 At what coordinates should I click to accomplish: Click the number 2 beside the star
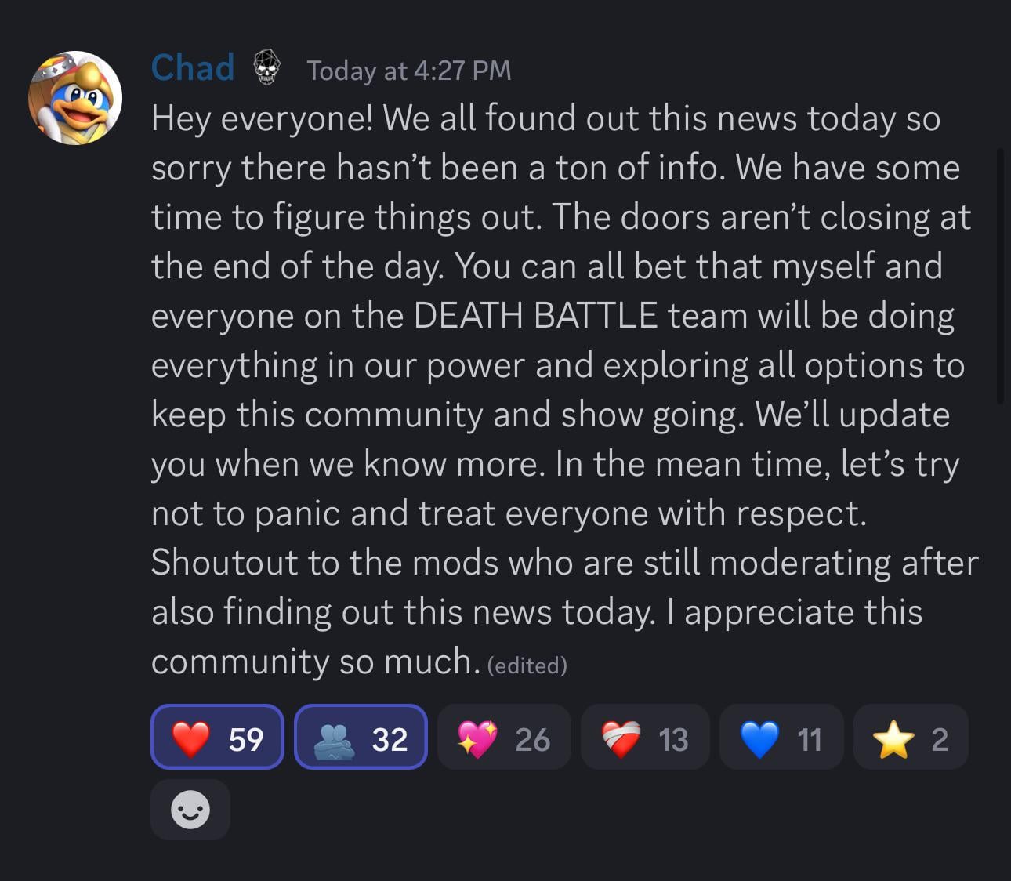pos(940,739)
